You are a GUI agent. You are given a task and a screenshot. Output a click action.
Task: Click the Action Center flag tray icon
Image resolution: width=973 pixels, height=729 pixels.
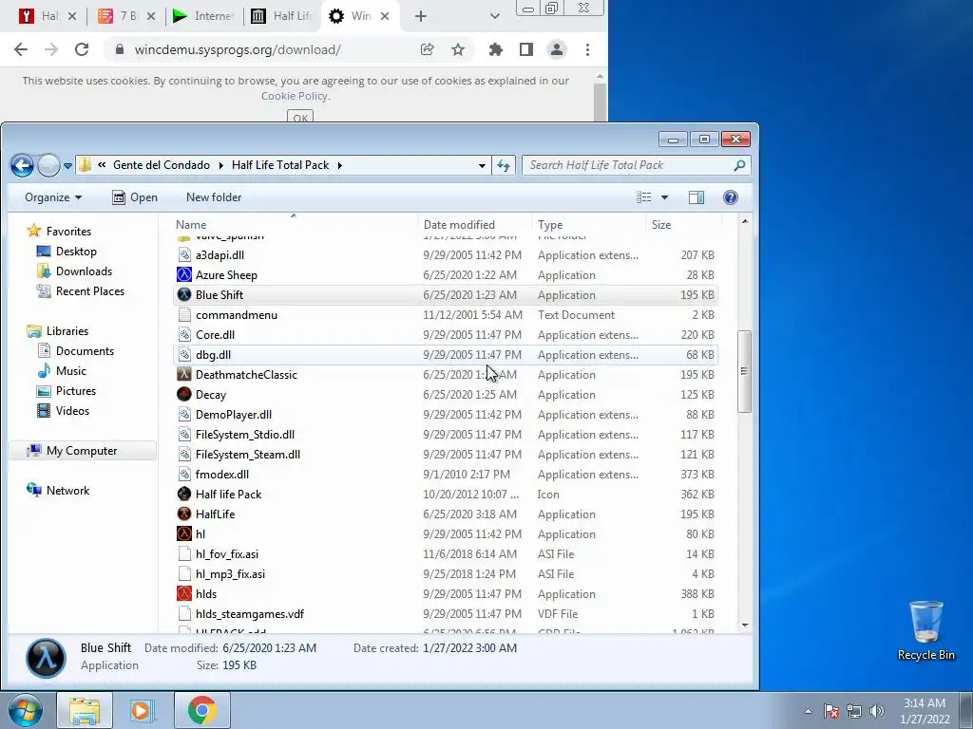(x=831, y=711)
